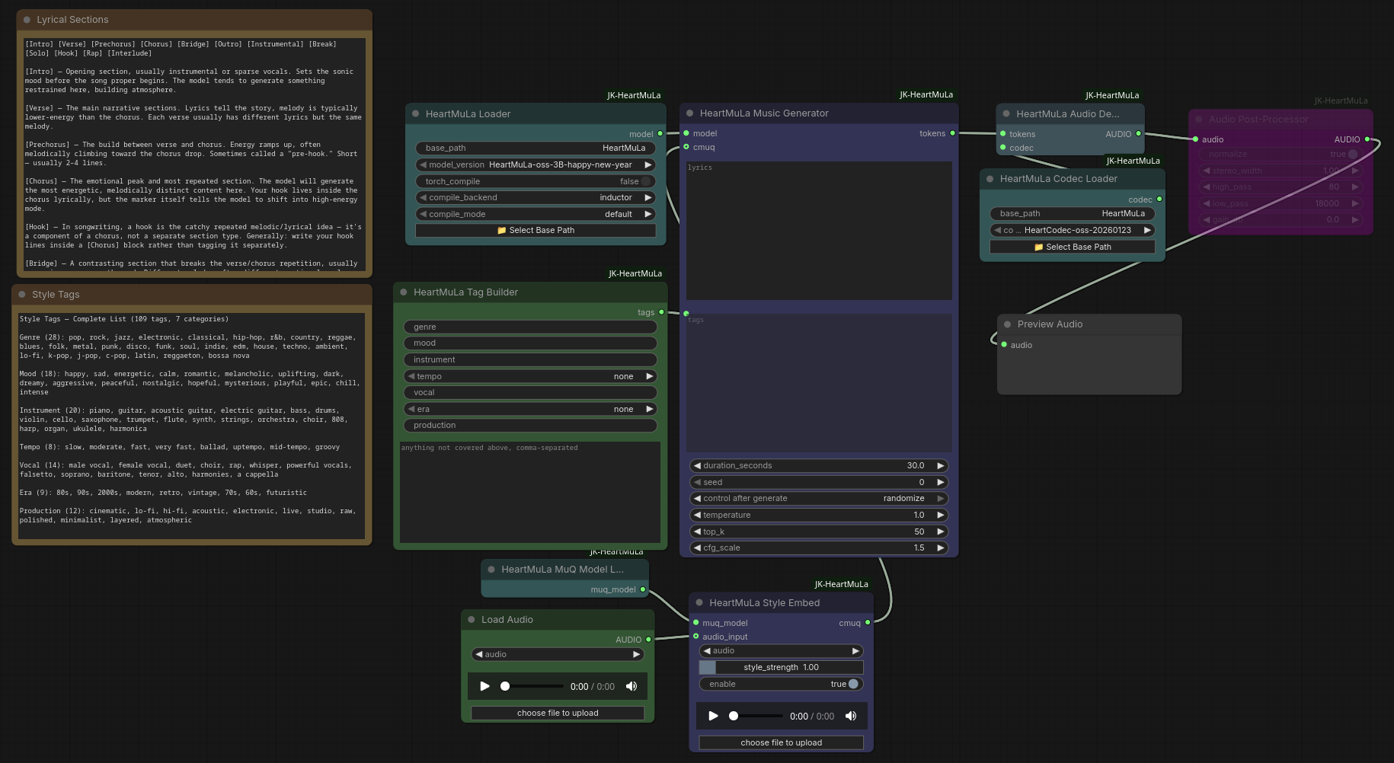Collapse the Preview Audio node dot
The height and width of the screenshot is (763, 1394).
pos(1008,324)
